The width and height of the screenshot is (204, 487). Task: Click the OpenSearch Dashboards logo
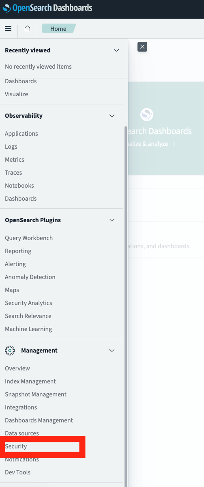pyautogui.click(x=47, y=8)
